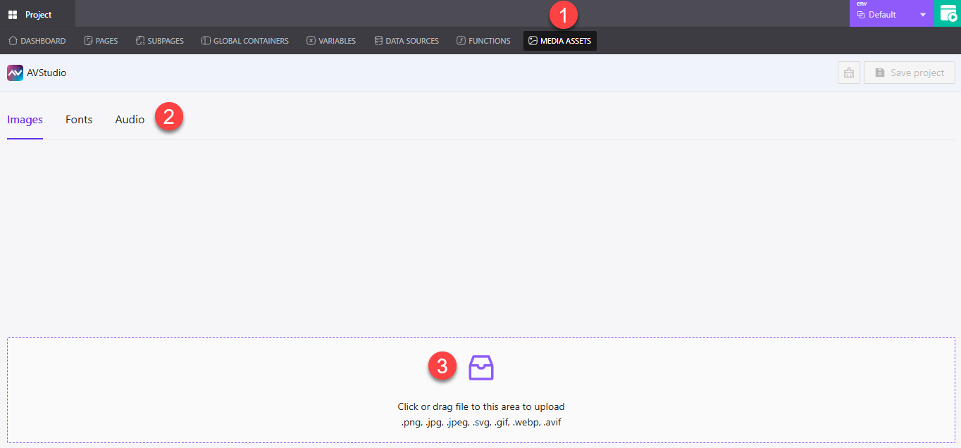Switch to the Audio tab
Viewport: 961px width, 448px height.
coord(130,120)
